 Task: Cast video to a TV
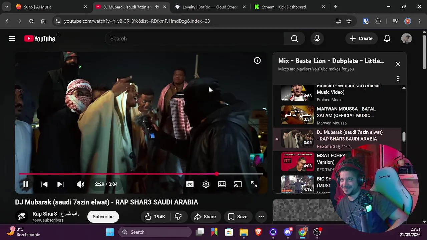point(238,184)
